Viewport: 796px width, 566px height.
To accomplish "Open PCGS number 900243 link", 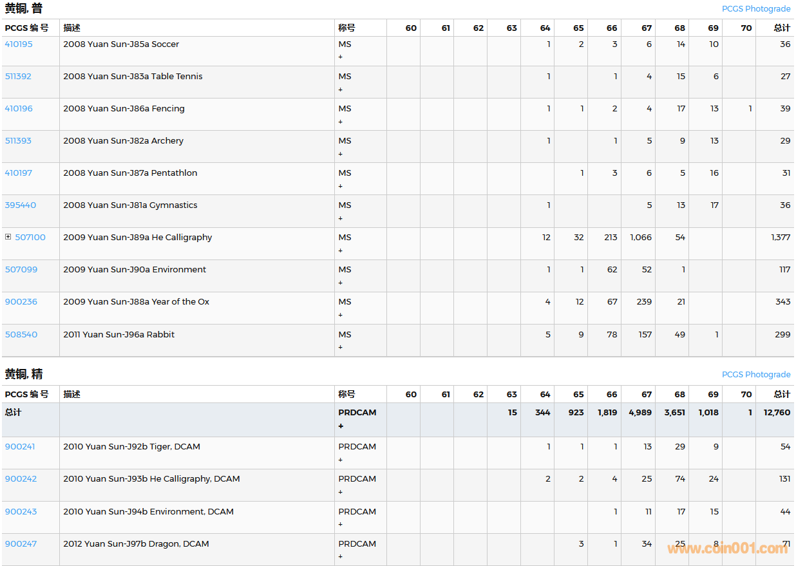I will coord(21,512).
